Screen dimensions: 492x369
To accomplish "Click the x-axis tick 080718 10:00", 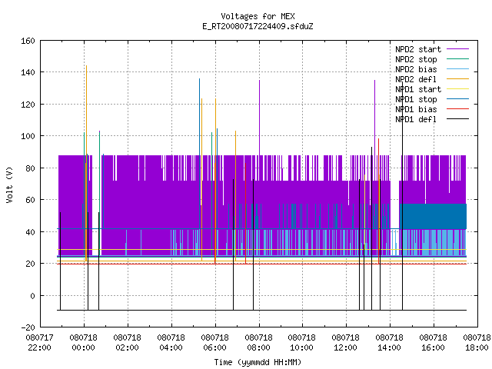I will pyautogui.click(x=302, y=343).
